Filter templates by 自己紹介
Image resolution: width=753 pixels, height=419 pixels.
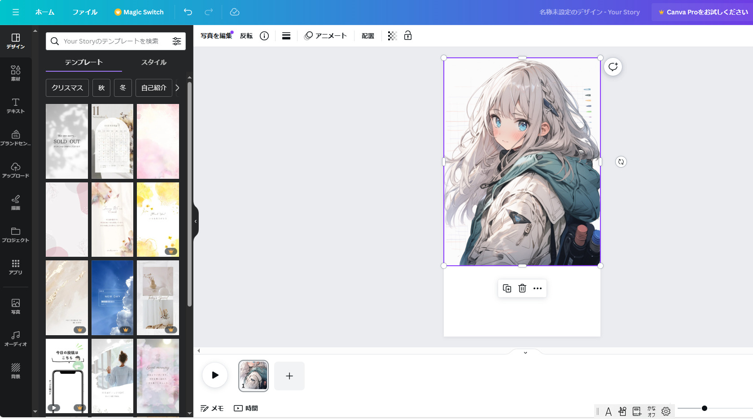154,88
